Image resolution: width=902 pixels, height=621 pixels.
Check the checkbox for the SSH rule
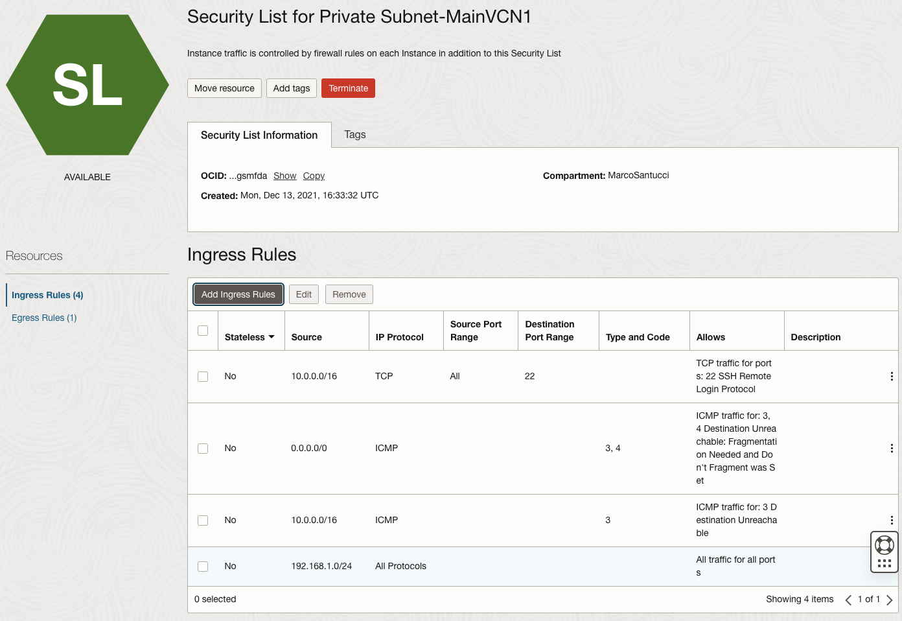pos(203,376)
